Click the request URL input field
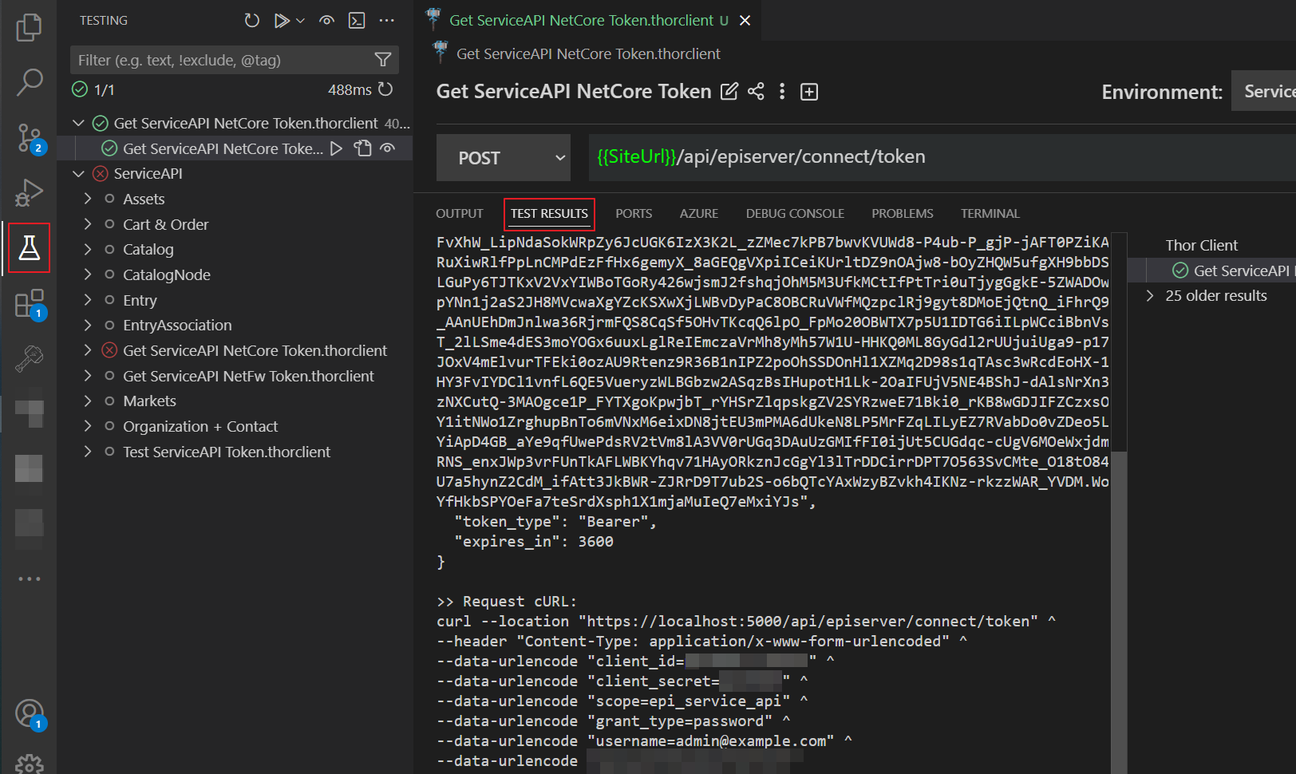Viewport: 1296px width, 774px height. (x=942, y=157)
